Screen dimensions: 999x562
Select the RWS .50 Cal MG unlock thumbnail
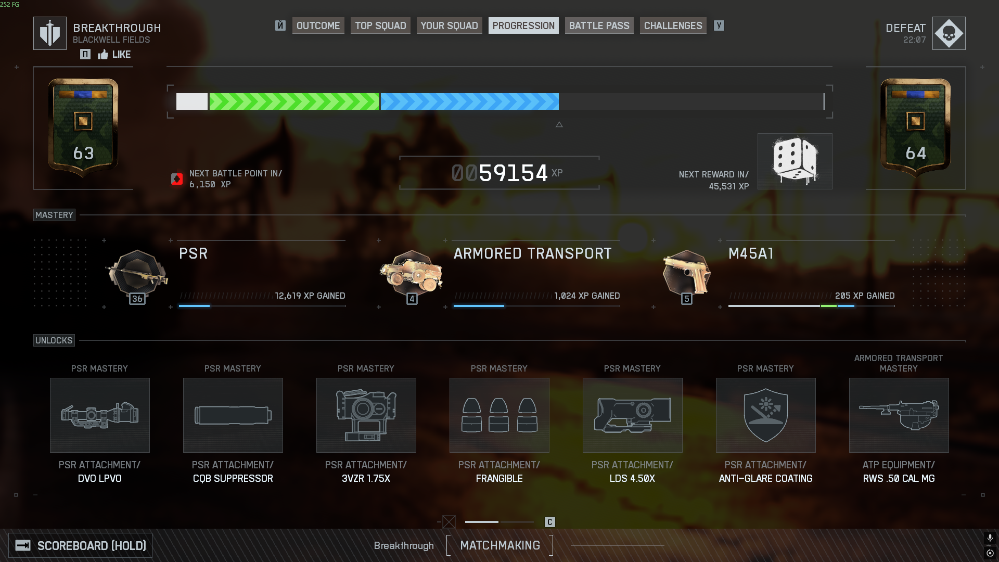899,415
